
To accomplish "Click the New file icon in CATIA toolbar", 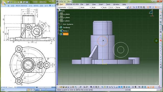I will coord(59,87).
